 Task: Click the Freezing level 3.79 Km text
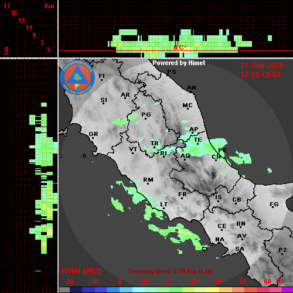point(170,271)
